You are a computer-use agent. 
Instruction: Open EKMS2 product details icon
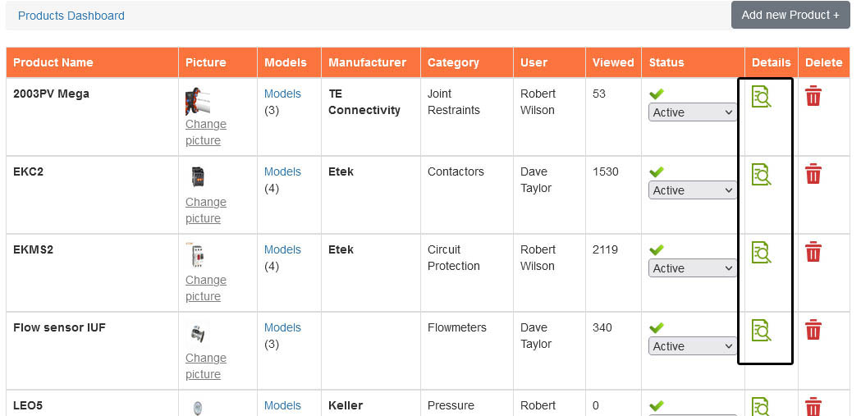click(761, 253)
